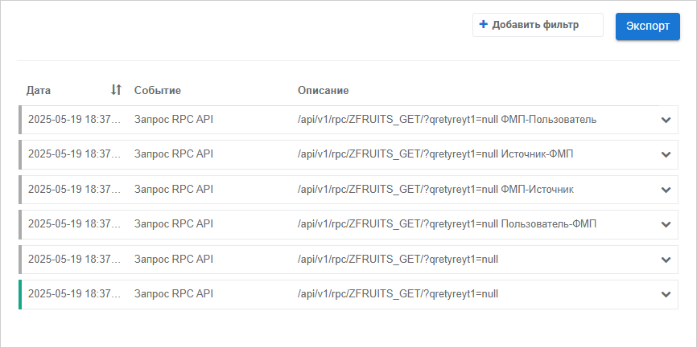The image size is (697, 348).
Task: Click the Описание column header
Action: 323,90
